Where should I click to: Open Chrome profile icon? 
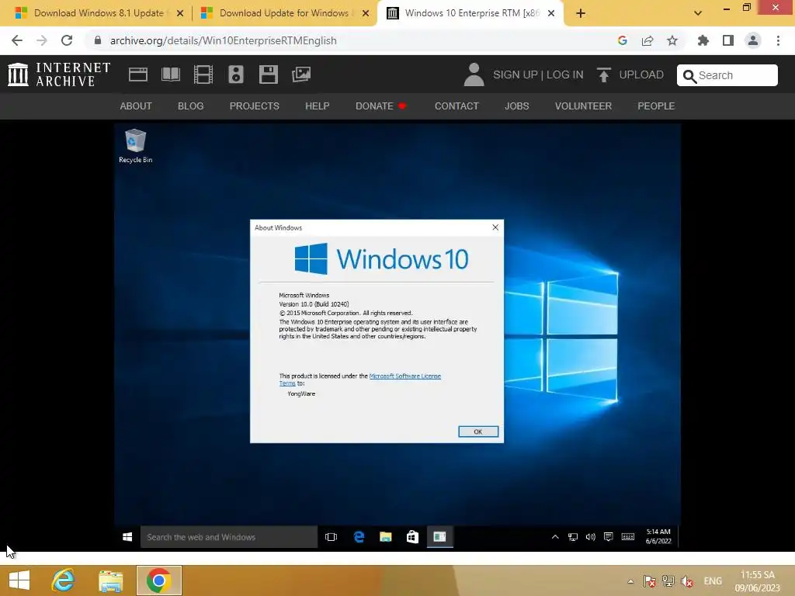tap(753, 40)
